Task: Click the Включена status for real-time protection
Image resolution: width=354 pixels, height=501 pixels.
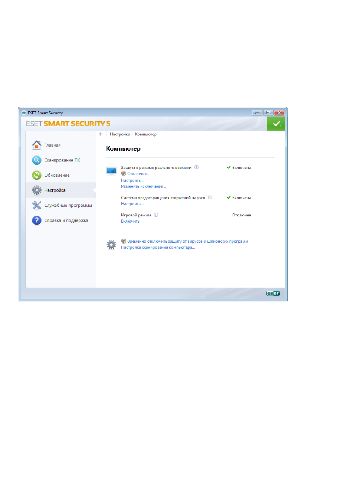Action: (242, 167)
